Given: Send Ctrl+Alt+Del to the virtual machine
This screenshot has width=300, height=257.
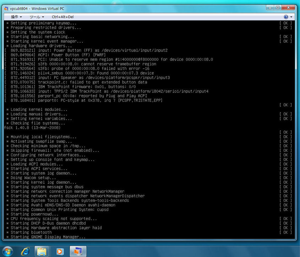Looking at the screenshot, I should click(x=62, y=17).
